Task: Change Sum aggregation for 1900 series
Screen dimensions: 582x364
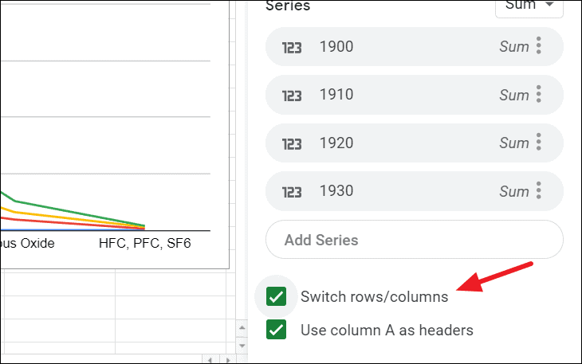Action: click(513, 47)
